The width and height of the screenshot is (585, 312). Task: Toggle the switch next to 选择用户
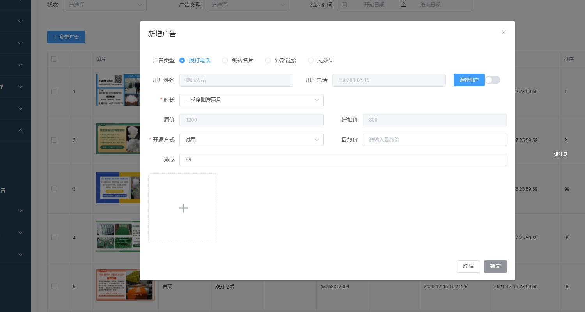click(493, 80)
